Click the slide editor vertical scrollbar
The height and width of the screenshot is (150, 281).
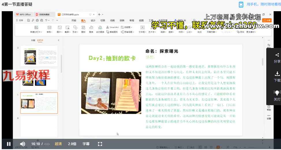[263, 62]
